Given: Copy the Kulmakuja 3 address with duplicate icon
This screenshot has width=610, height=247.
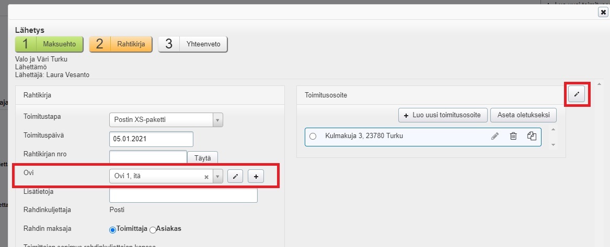Looking at the screenshot, I should pos(532,136).
